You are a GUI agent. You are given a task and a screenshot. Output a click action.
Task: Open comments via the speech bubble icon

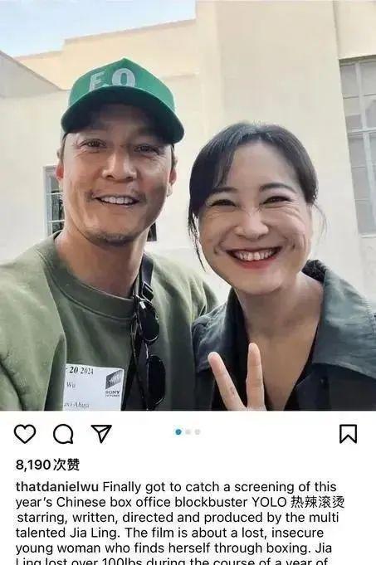click(x=63, y=433)
